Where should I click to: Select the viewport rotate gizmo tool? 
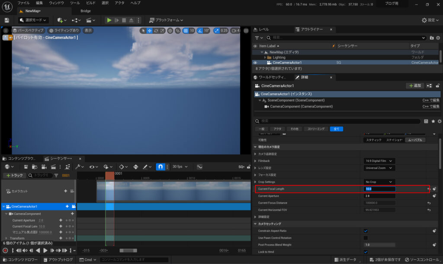[x=156, y=31]
